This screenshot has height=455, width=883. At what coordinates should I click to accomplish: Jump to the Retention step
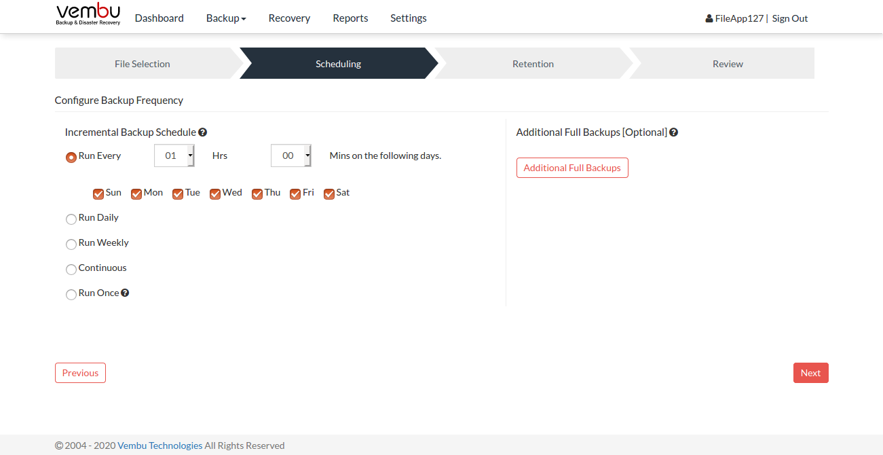(533, 64)
